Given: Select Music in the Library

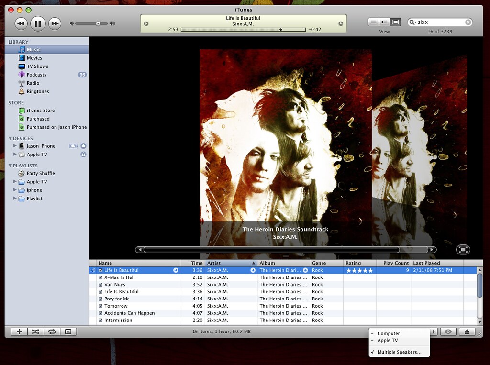Looking at the screenshot, I should (x=46, y=49).
